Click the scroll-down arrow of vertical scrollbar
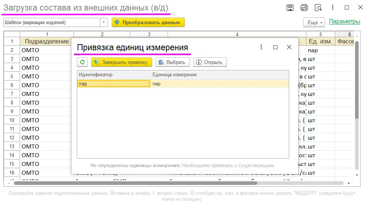This screenshot has height=205, width=366. (357, 175)
